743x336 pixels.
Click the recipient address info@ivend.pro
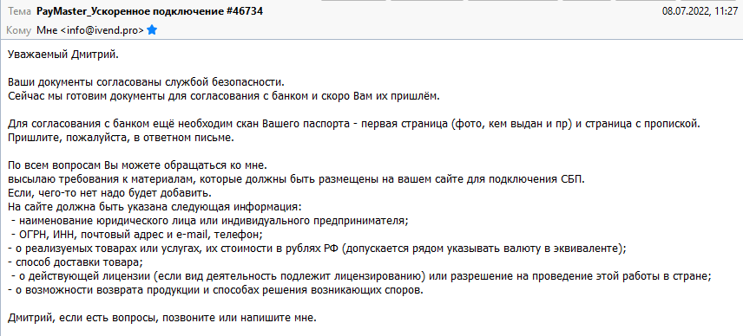click(90, 30)
